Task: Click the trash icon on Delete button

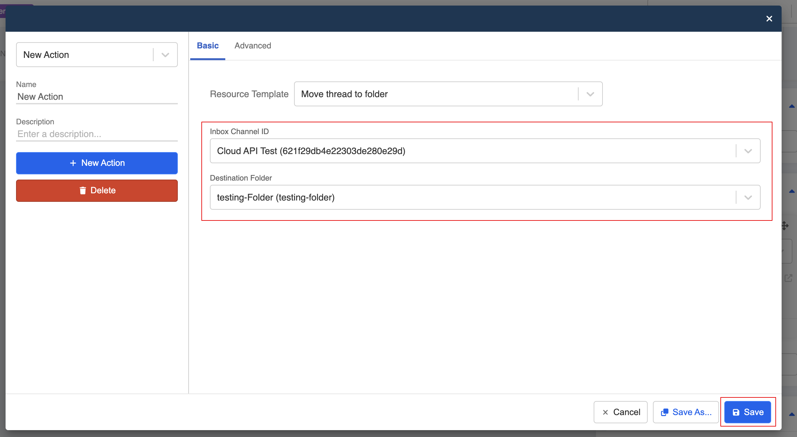Action: click(x=83, y=190)
